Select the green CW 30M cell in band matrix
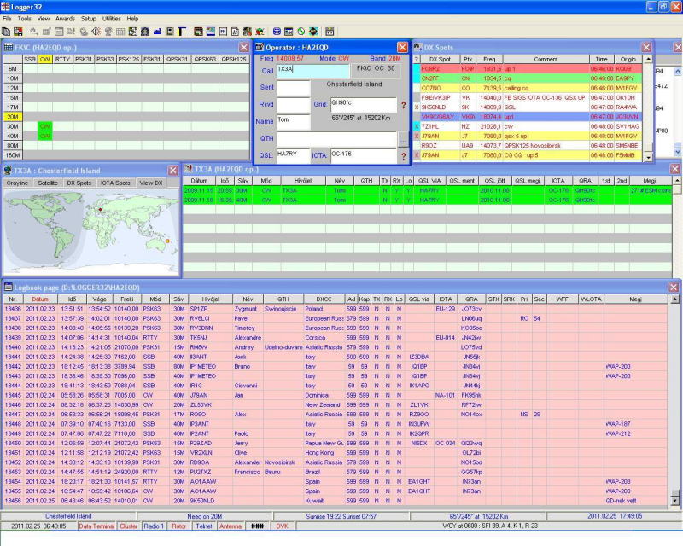The width and height of the screenshot is (683, 546). pos(45,126)
